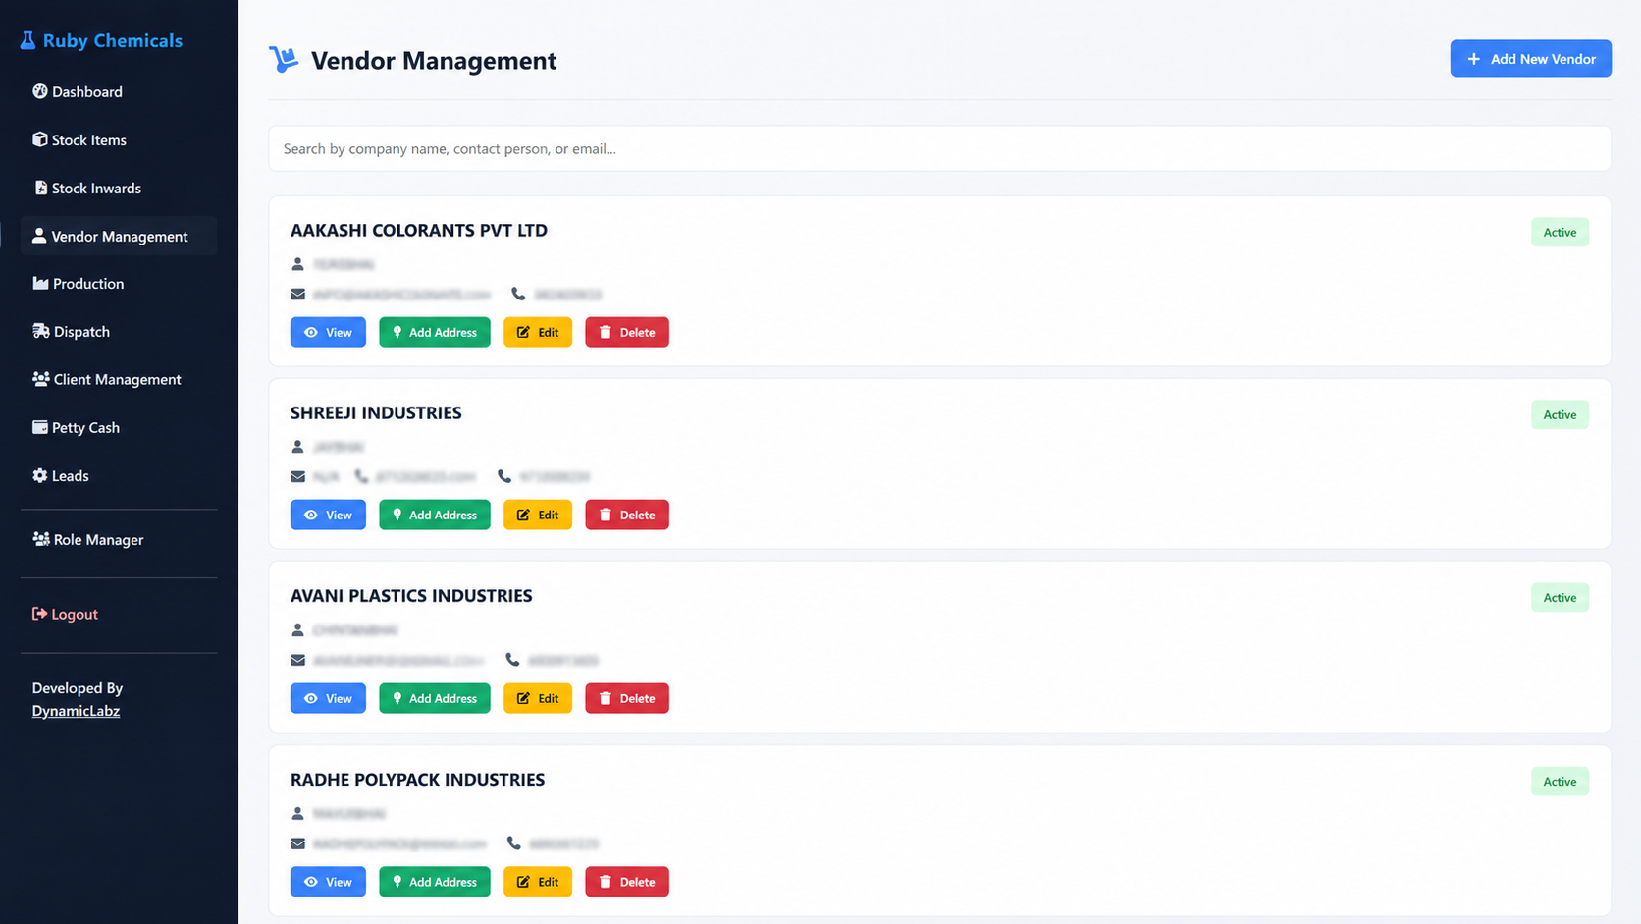Open the DynamicLabz developer link

(76, 711)
